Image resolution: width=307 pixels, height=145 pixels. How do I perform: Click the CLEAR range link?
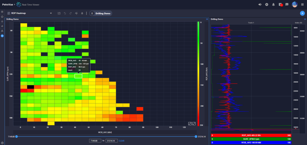[122, 141]
